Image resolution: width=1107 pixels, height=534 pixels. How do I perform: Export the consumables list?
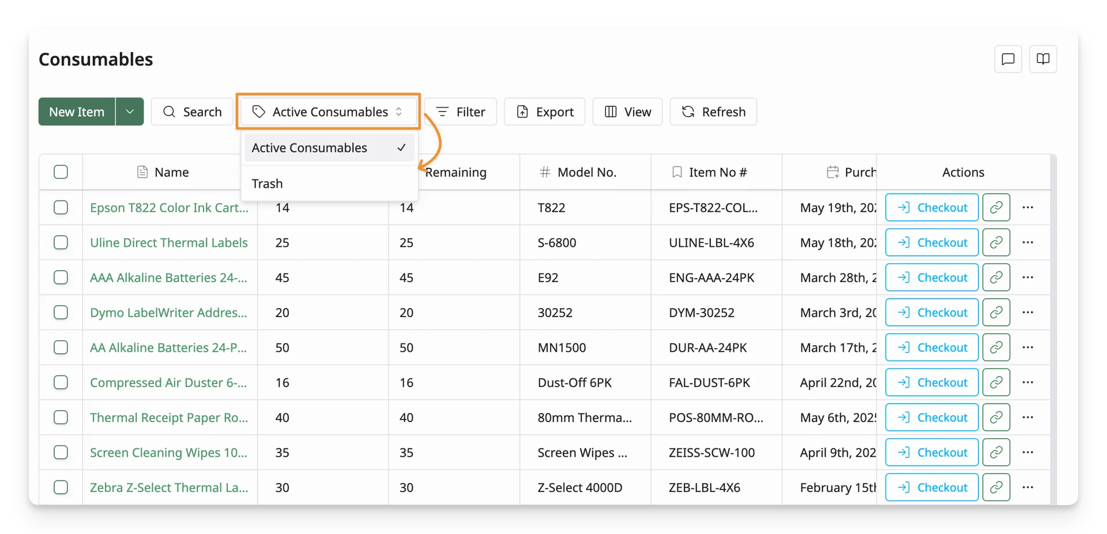(545, 111)
